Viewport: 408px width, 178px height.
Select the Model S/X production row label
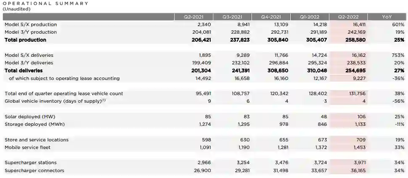point(31,25)
